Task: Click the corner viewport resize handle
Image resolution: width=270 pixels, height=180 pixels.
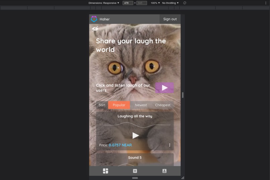Action: point(183,178)
